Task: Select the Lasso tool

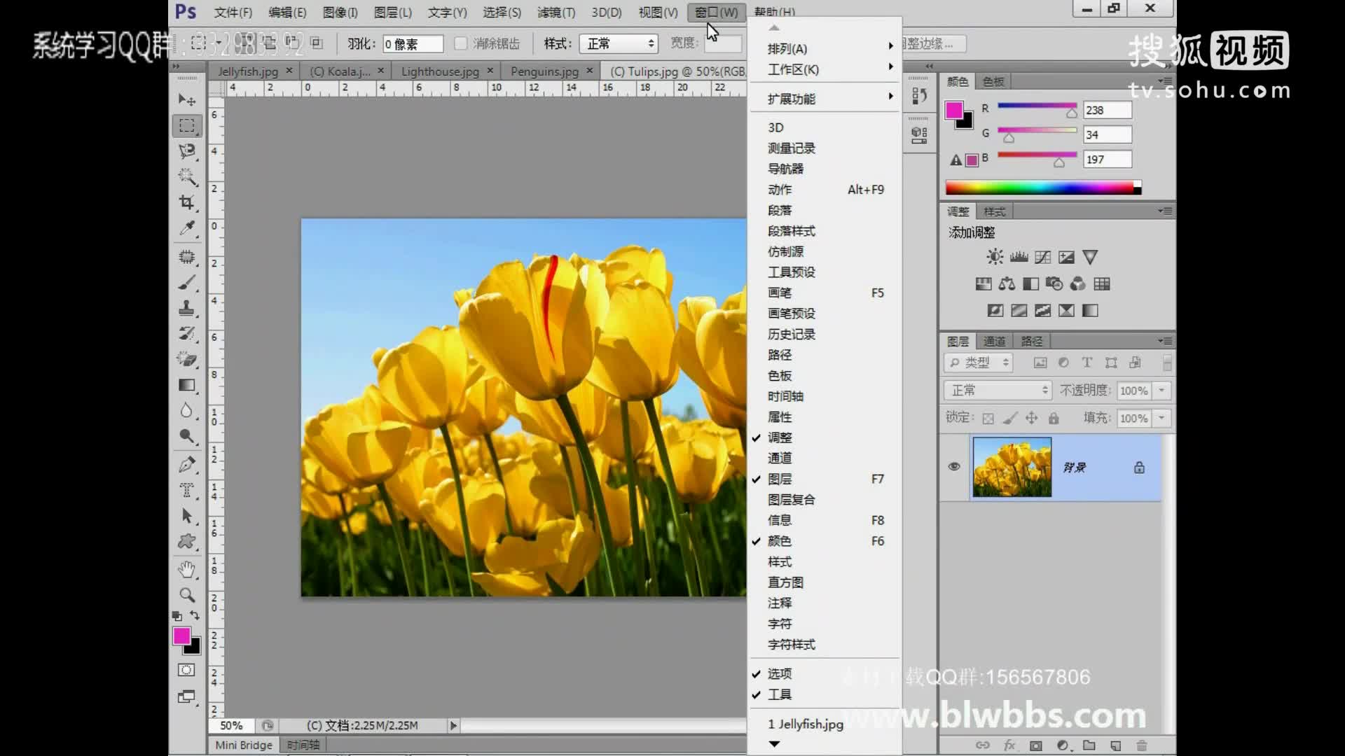Action: click(186, 151)
